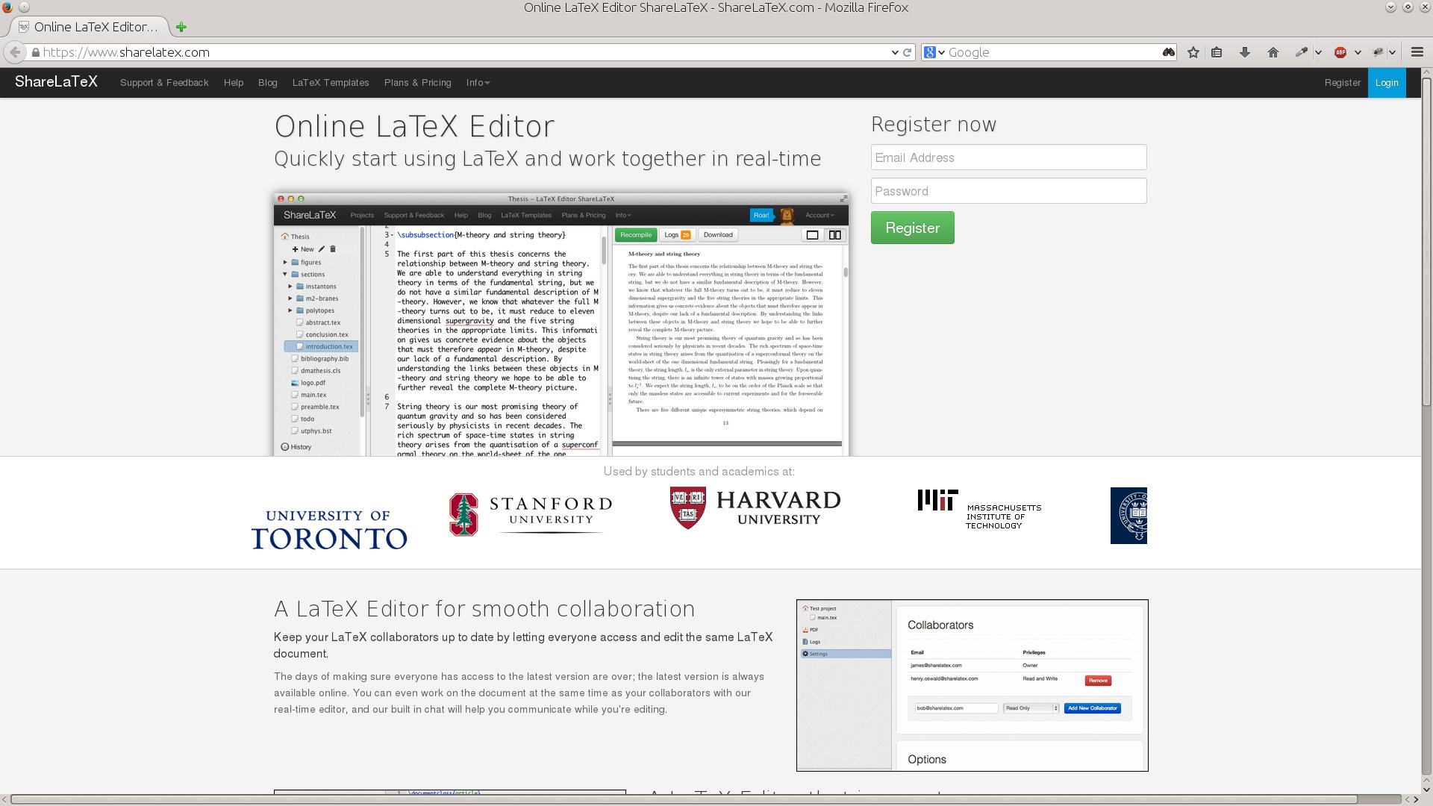
Task: Open the Firefox hamburger menu
Action: point(1417,52)
